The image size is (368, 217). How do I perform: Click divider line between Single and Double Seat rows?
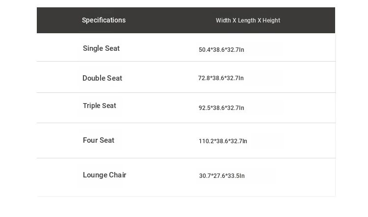pos(186,62)
